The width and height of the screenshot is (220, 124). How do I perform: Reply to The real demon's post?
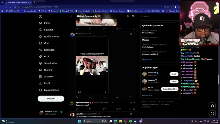pos(77,109)
